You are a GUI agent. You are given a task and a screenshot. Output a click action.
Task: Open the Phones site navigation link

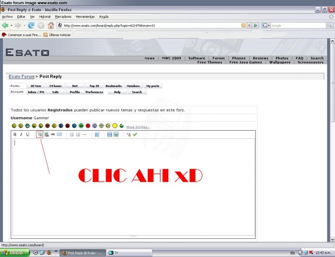coord(239,58)
